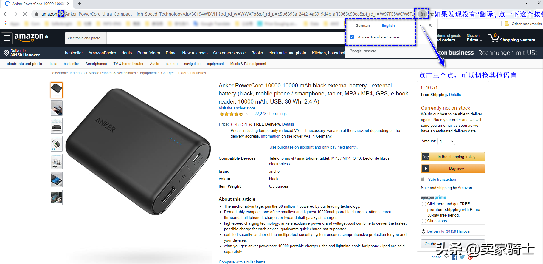543x264 pixels.
Task: Open Smartphones subcategory
Action: [96, 64]
